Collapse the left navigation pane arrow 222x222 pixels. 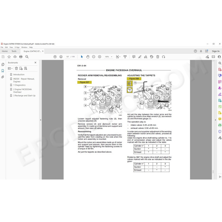(41, 120)
